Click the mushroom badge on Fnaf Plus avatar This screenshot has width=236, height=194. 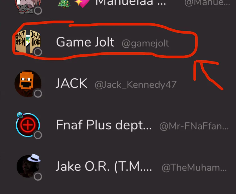click(x=20, y=115)
